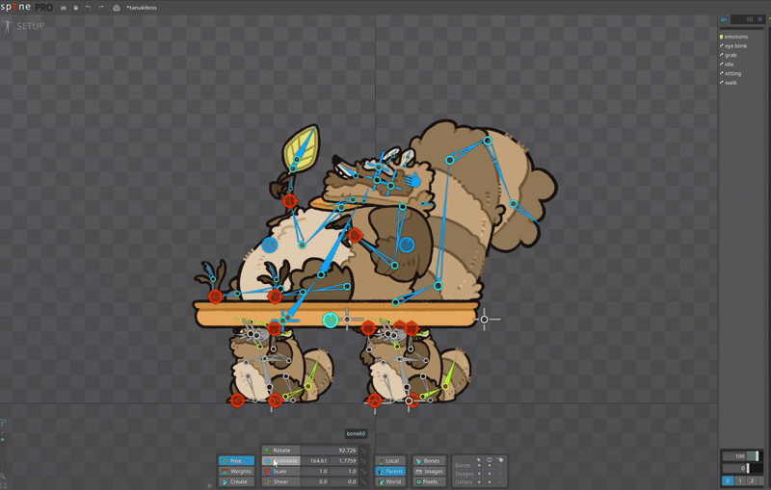Activate the Translate tool

(x=280, y=460)
